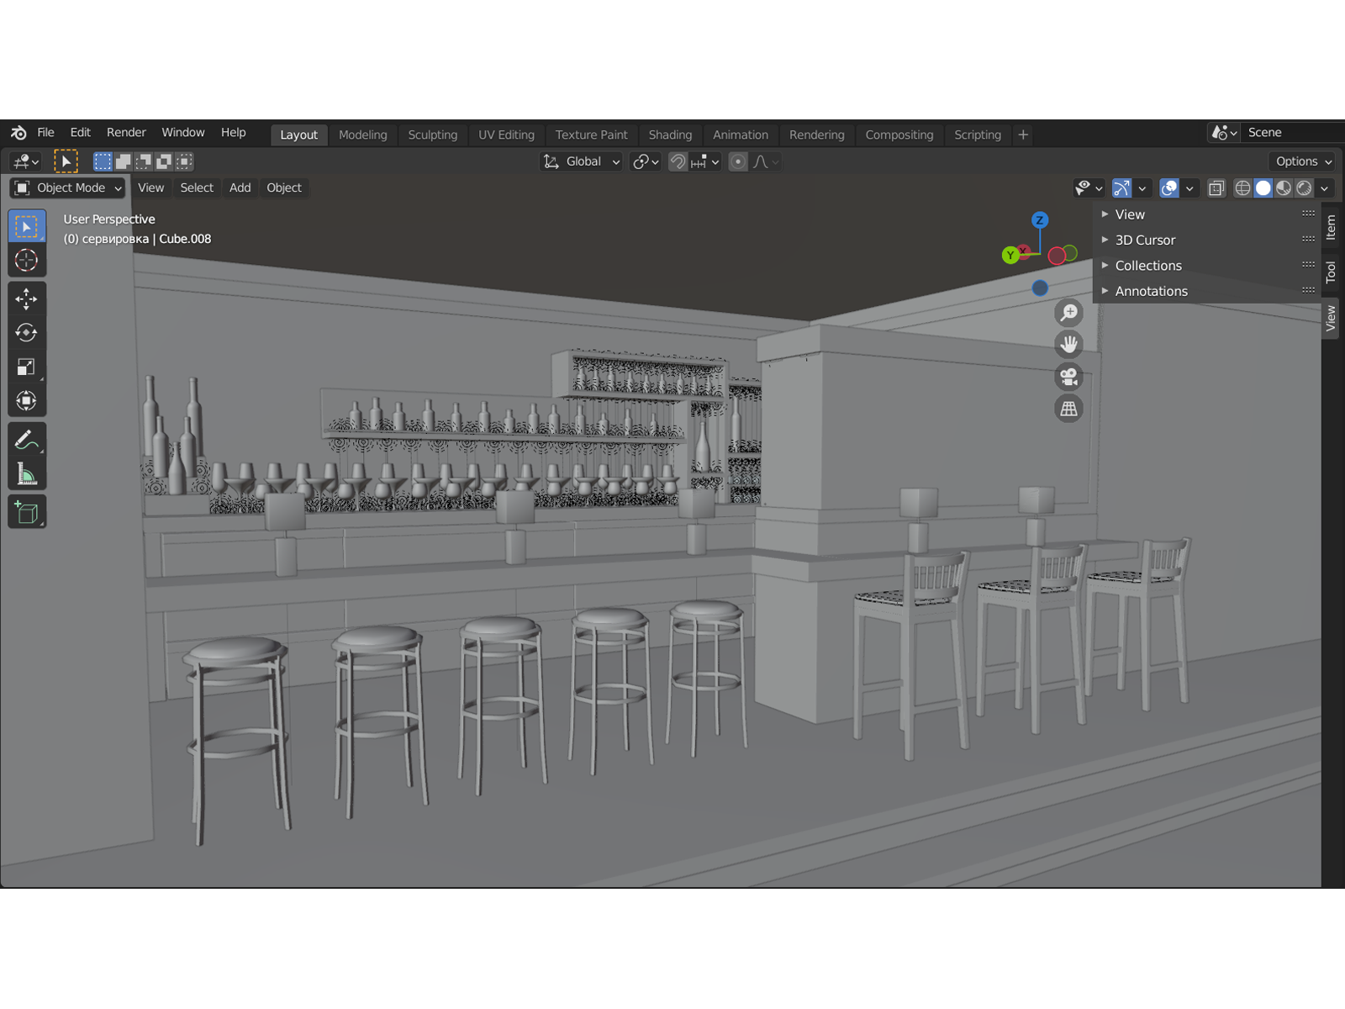Screen dimensions: 1345x1009
Task: Open the Global transform orientation dropdown
Action: (x=581, y=161)
